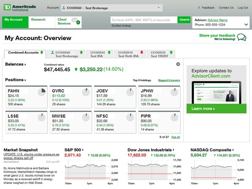Switch to the Test Roth IRA tab

pos(130,54)
